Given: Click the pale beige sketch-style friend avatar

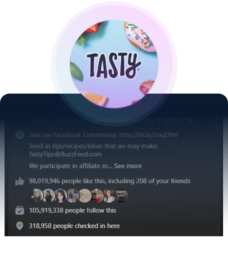Looking at the screenshot, I should (85, 196).
